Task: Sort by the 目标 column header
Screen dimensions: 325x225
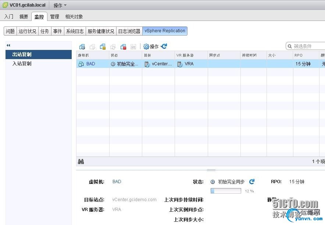Action: click(158, 55)
